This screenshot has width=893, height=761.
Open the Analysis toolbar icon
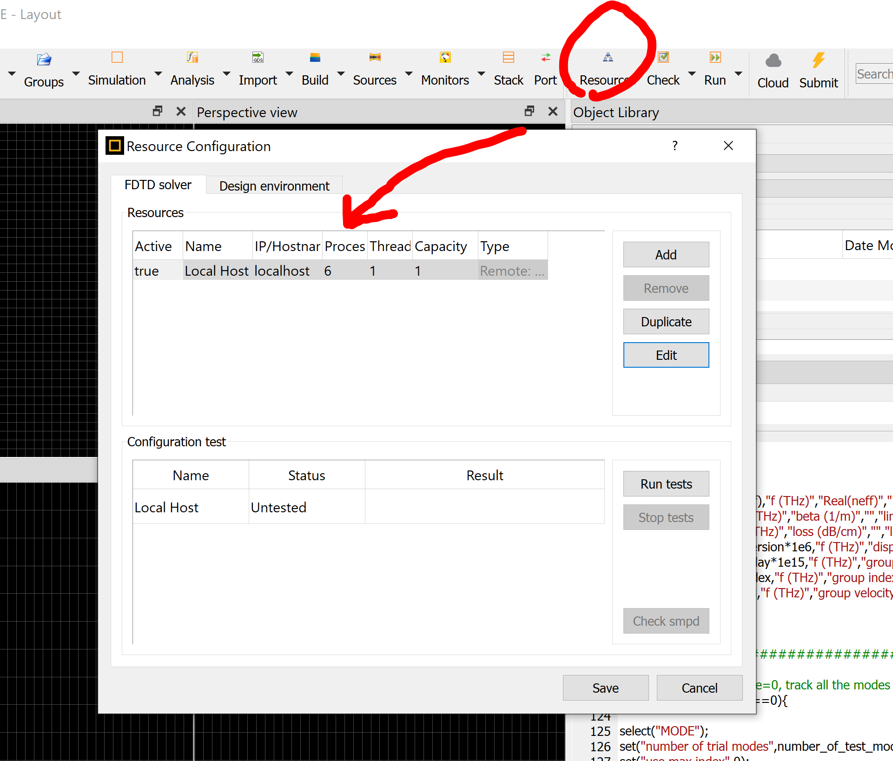pos(192,58)
